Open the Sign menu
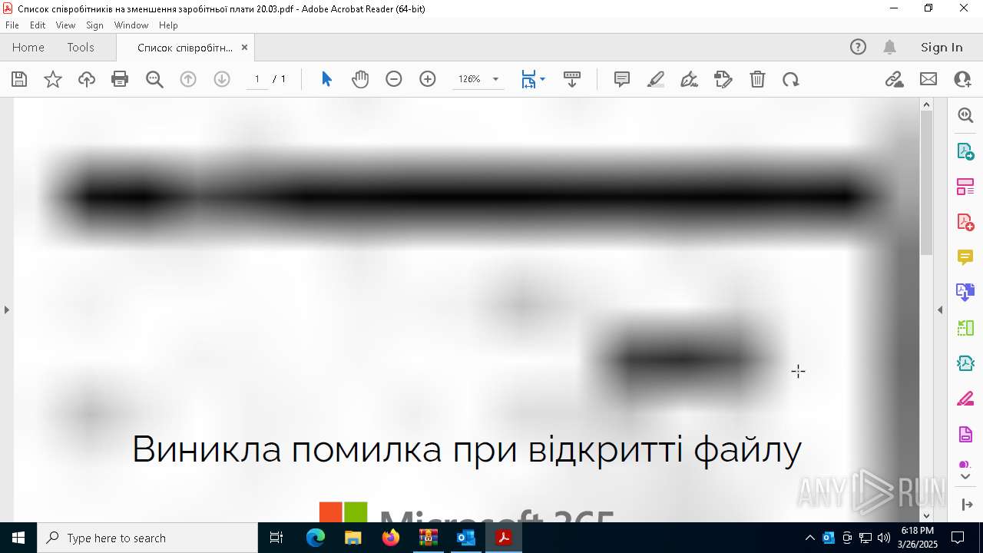The height and width of the screenshot is (553, 983). coord(94,25)
